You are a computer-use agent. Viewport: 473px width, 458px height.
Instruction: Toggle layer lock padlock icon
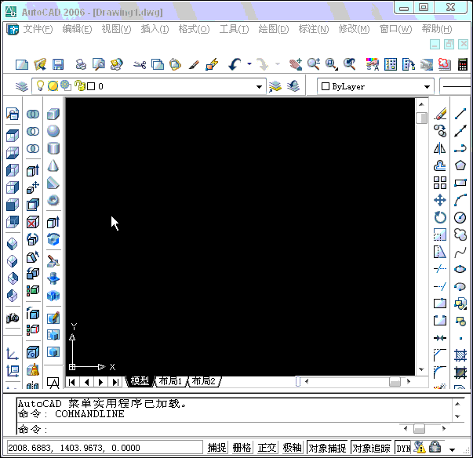(80, 86)
